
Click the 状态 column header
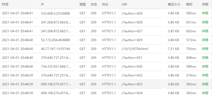(x=94, y=4)
